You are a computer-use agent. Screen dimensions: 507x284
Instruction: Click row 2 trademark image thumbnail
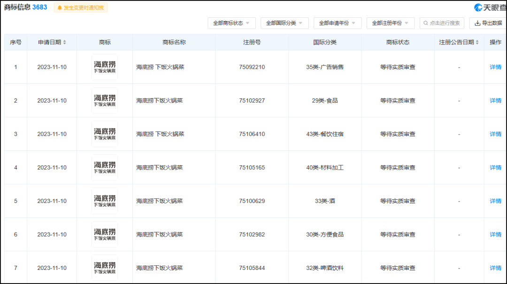coord(104,100)
